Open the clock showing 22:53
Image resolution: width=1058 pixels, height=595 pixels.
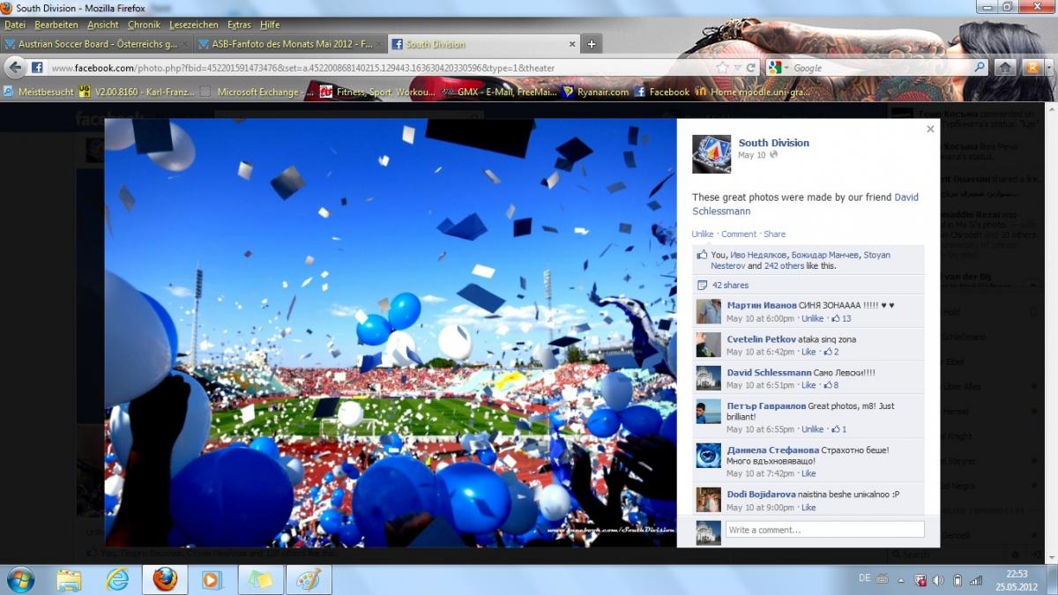coord(1016,580)
